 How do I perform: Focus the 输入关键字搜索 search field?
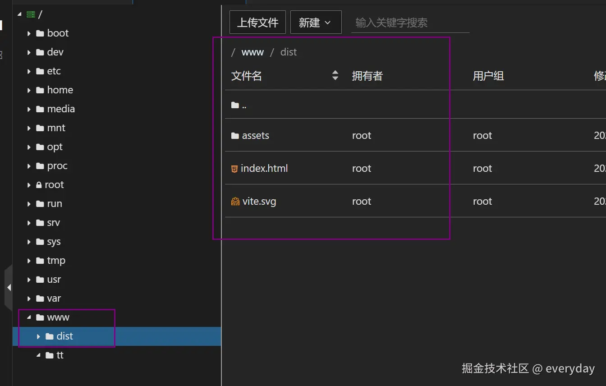410,23
